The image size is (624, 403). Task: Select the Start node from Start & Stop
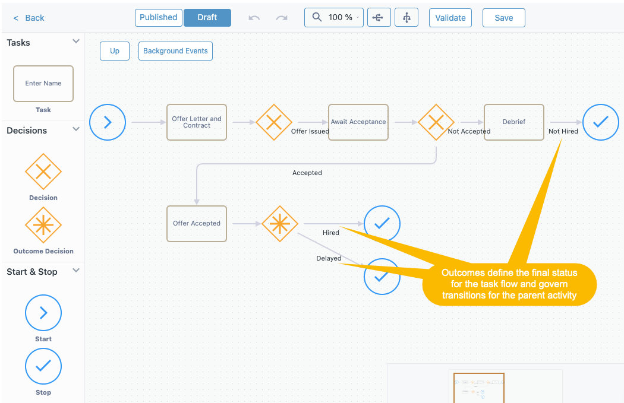43,313
